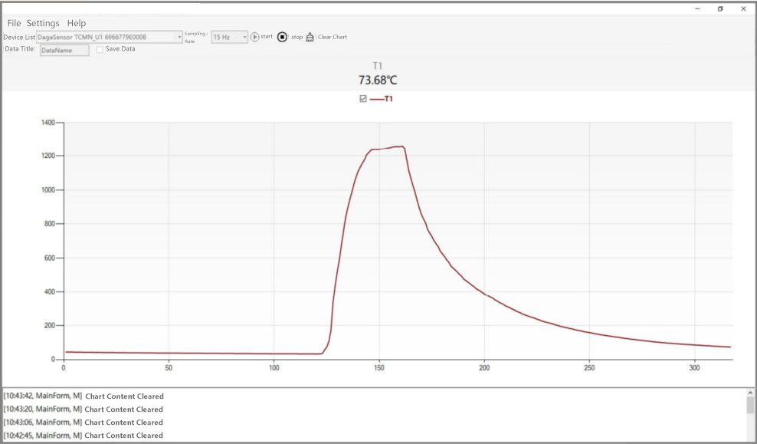Open the Sampling Rate 15 Hz dropdown
Image resolution: width=757 pixels, height=444 pixels.
coord(244,37)
